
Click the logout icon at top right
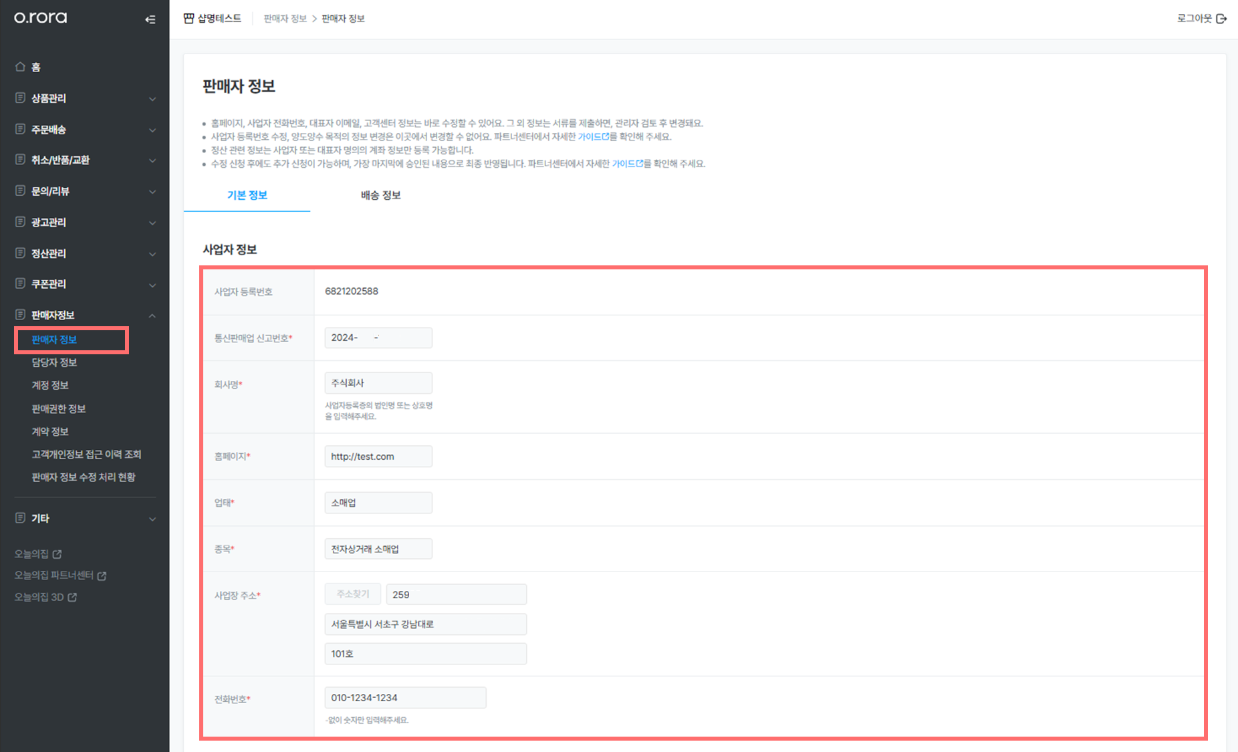[x=1221, y=19]
